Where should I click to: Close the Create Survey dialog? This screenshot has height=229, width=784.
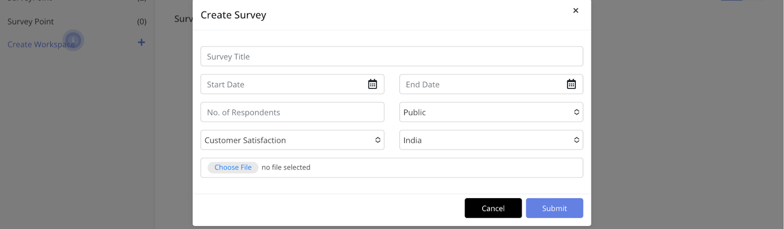click(576, 10)
